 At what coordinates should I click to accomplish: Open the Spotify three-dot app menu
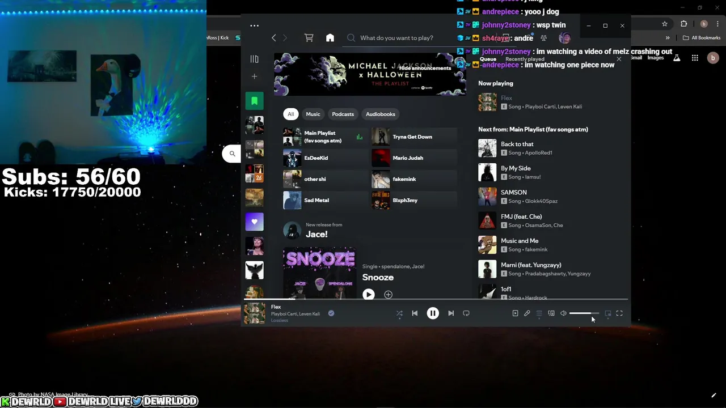click(x=254, y=25)
